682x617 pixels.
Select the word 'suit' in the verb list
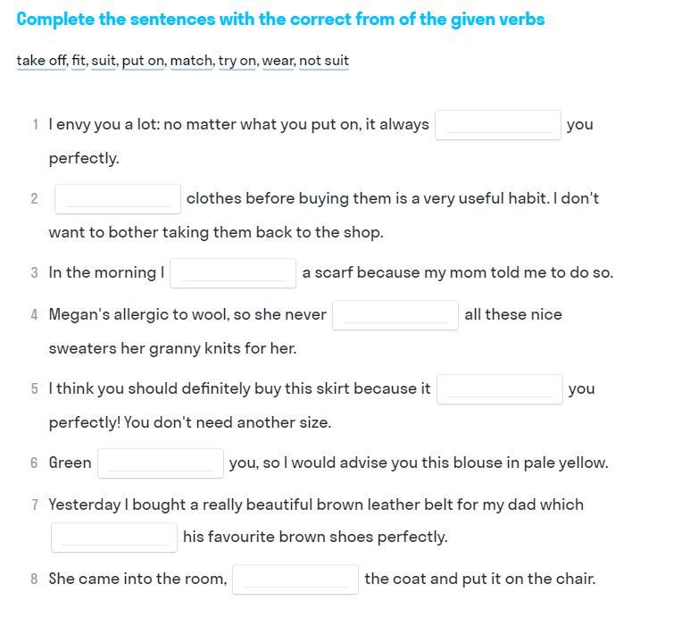click(104, 61)
